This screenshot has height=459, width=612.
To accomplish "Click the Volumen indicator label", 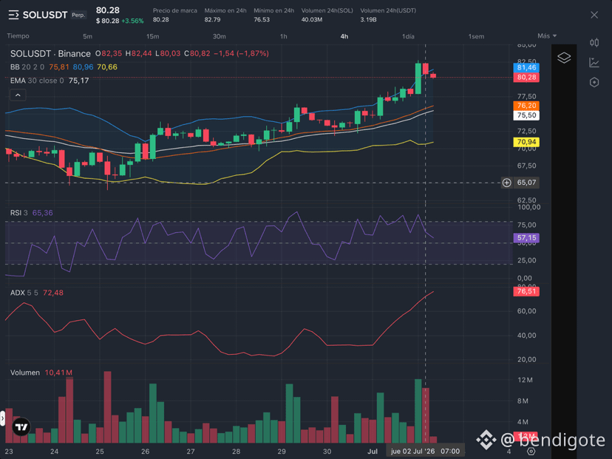I will (25, 373).
